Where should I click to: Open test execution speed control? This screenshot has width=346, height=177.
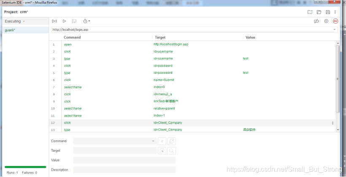[86, 21]
